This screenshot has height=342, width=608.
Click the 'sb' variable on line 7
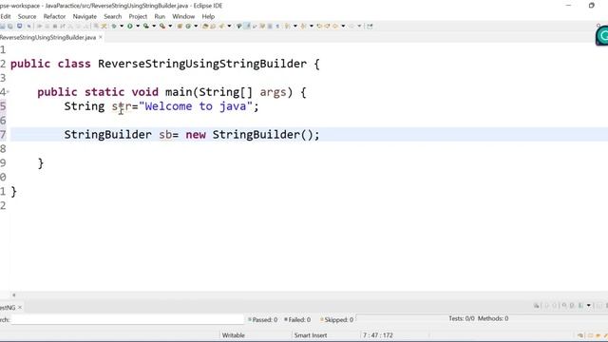click(x=165, y=135)
